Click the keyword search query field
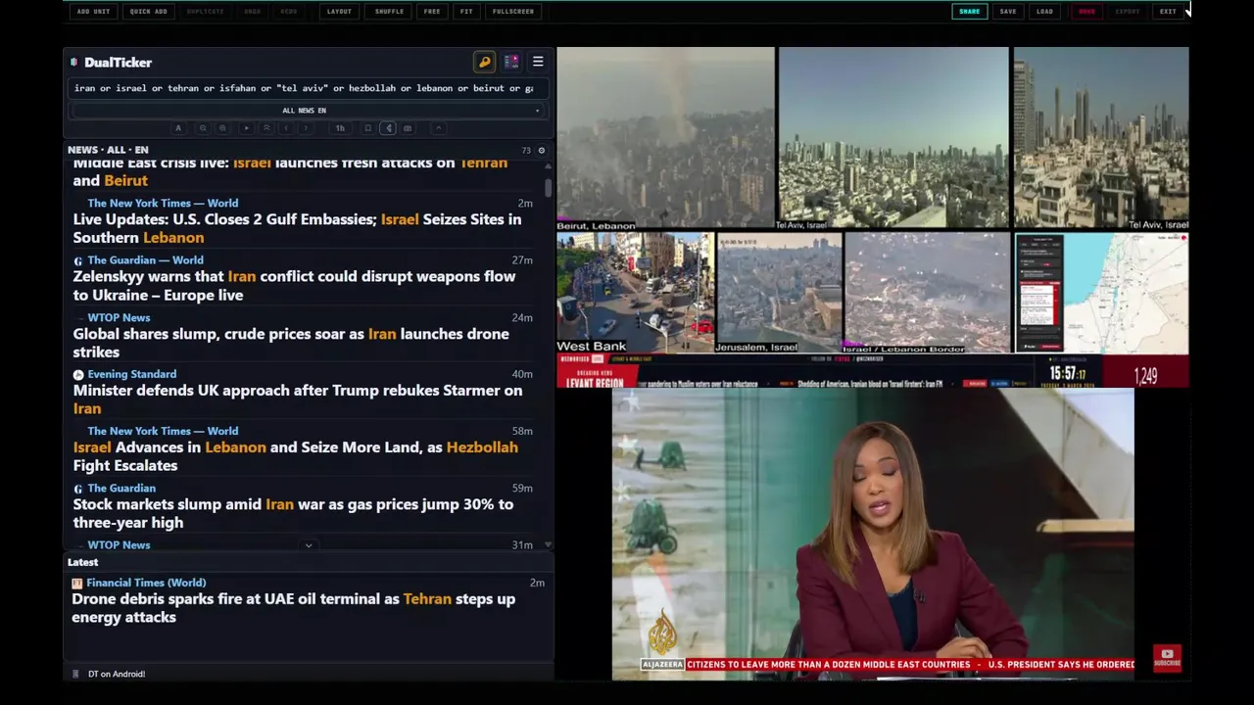This screenshot has width=1254, height=705. pyautogui.click(x=306, y=88)
